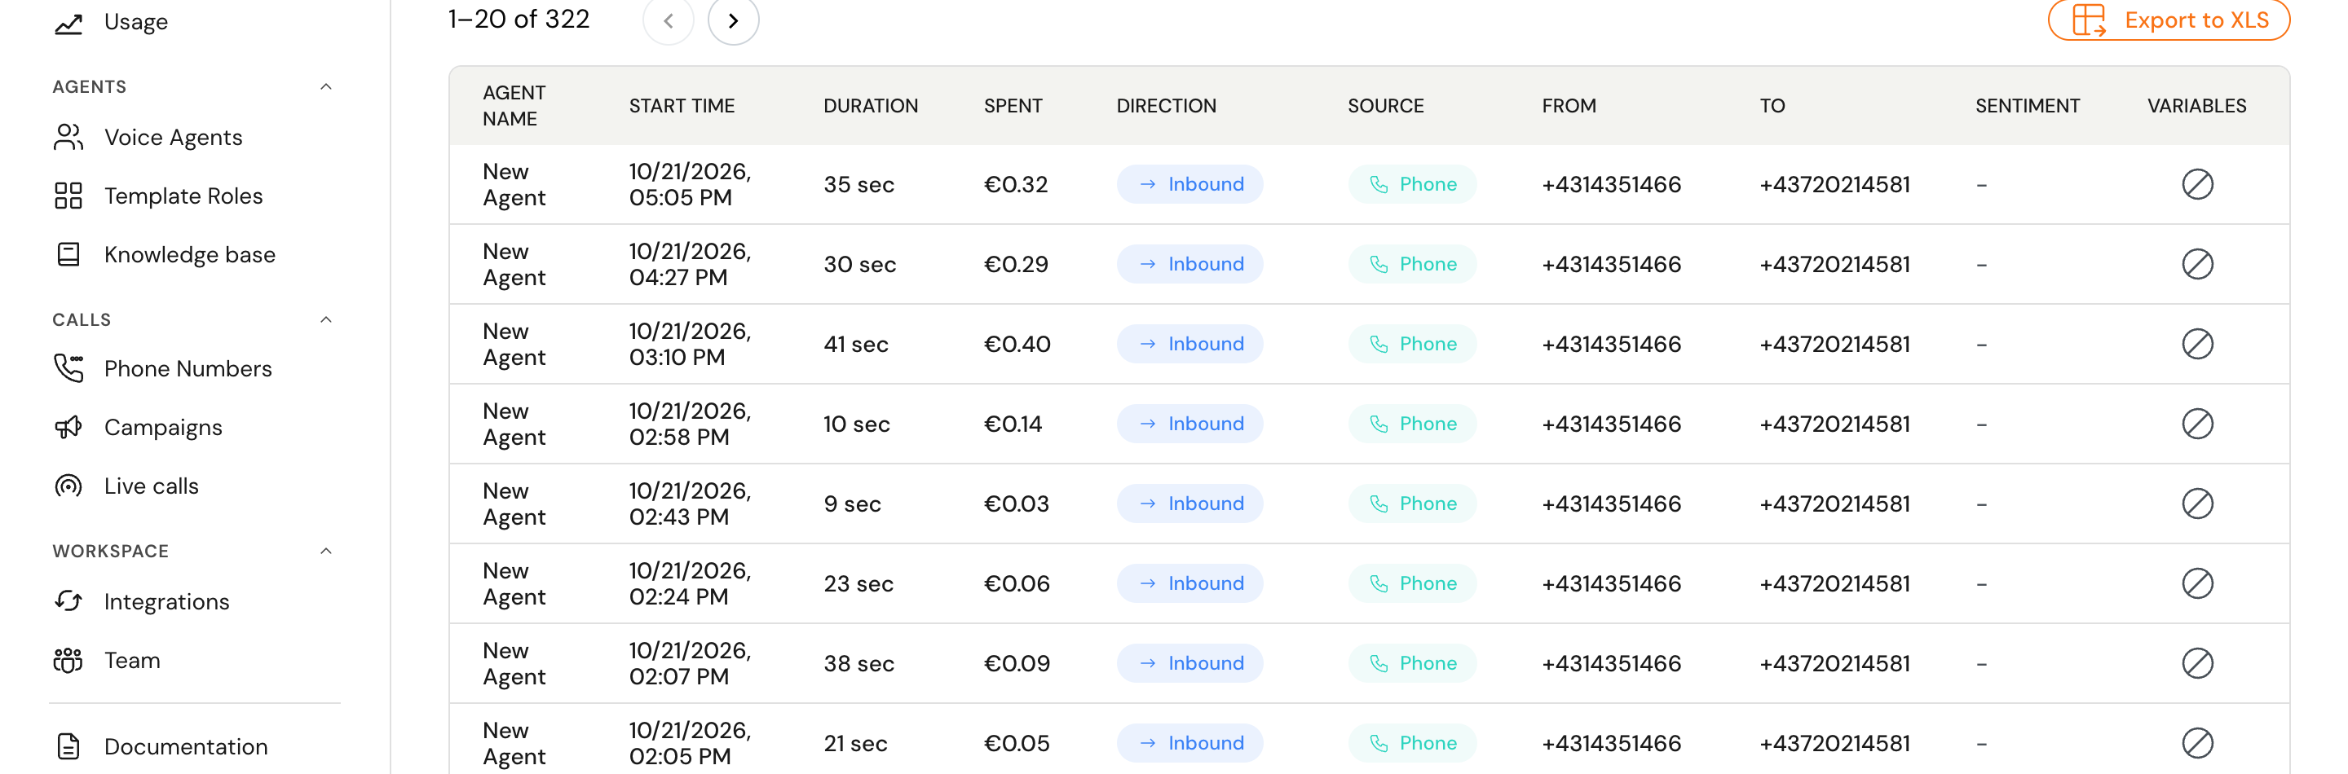Screen dimensions: 2348x774
Task: Click the Phone Numbers handset icon
Action: tap(68, 369)
